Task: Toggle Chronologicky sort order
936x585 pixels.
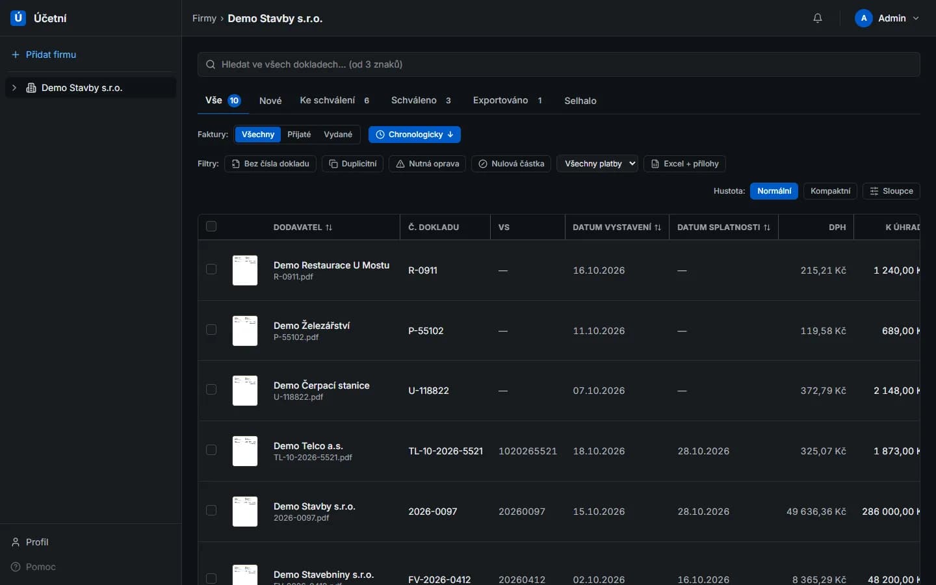Action: (x=415, y=135)
